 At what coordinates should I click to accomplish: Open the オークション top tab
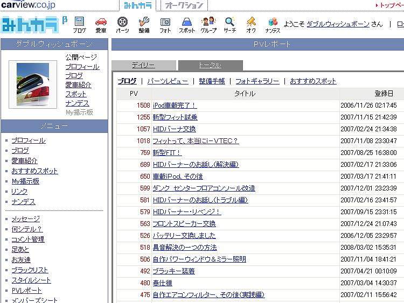(x=184, y=5)
